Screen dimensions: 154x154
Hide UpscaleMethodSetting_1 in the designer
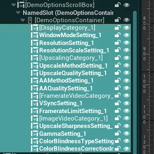tap(126, 66)
